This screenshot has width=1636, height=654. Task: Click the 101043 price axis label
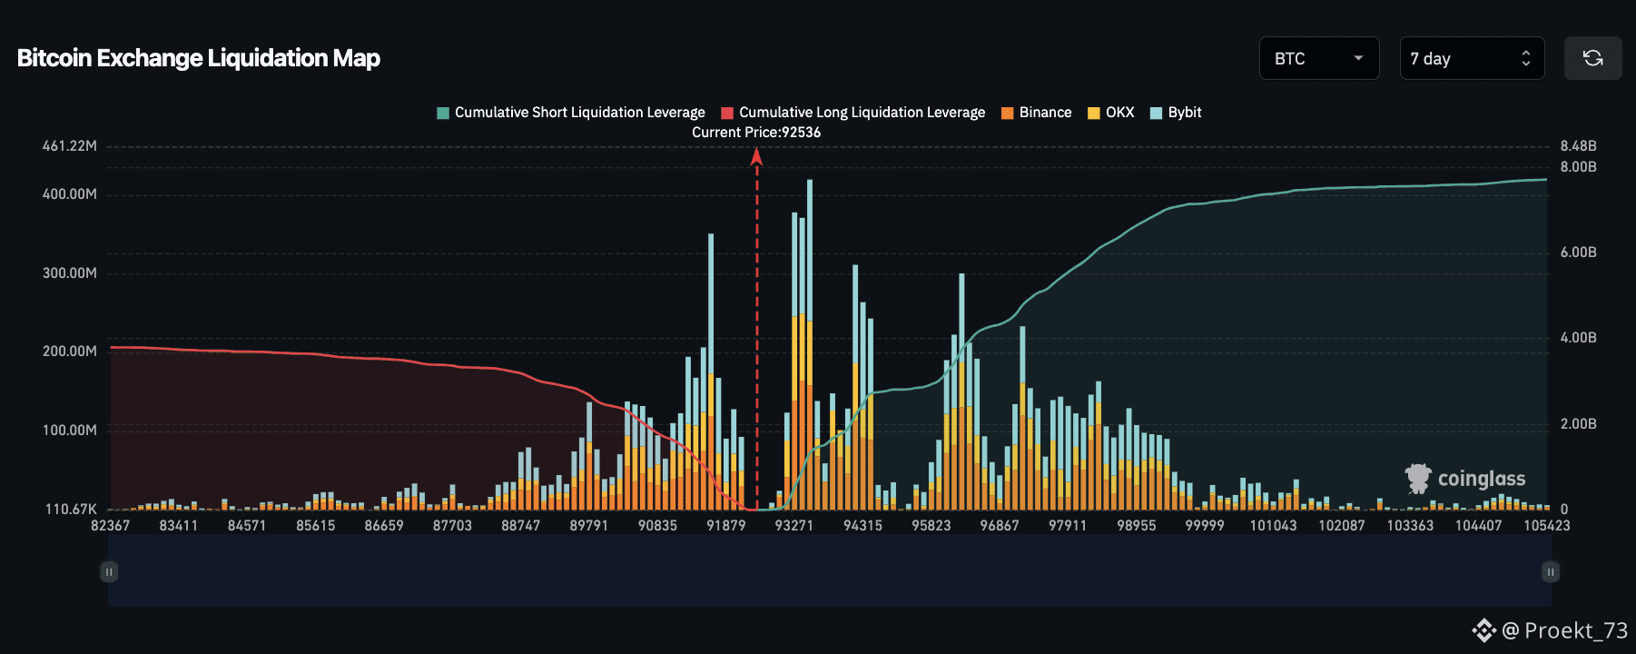pos(1274,526)
